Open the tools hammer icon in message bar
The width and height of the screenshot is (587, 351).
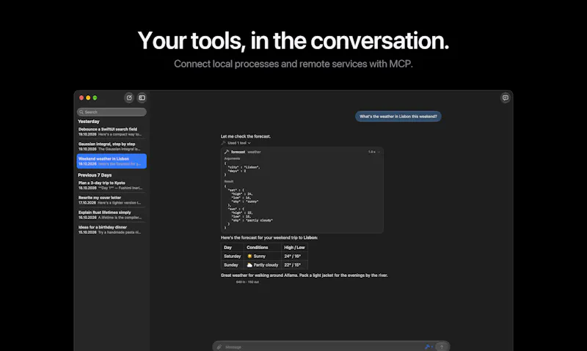[x=429, y=347]
